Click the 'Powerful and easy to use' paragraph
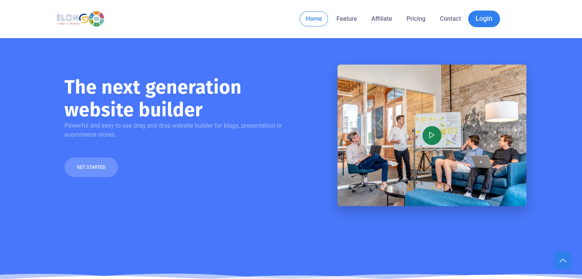The width and height of the screenshot is (582, 279). (x=173, y=130)
